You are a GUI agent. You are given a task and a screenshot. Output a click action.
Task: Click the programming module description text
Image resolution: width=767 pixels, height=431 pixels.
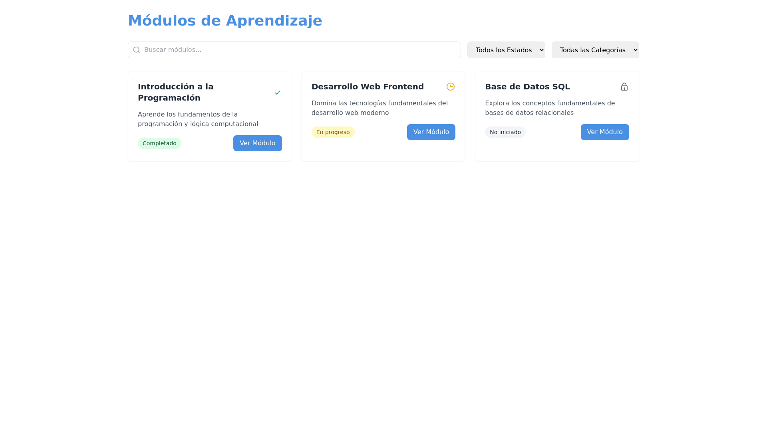[198, 119]
